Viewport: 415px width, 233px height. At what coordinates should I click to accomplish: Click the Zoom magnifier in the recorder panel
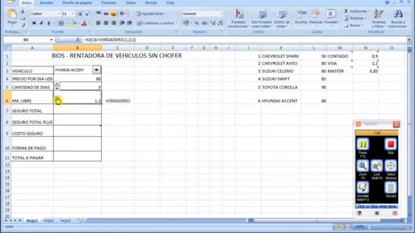click(x=362, y=166)
